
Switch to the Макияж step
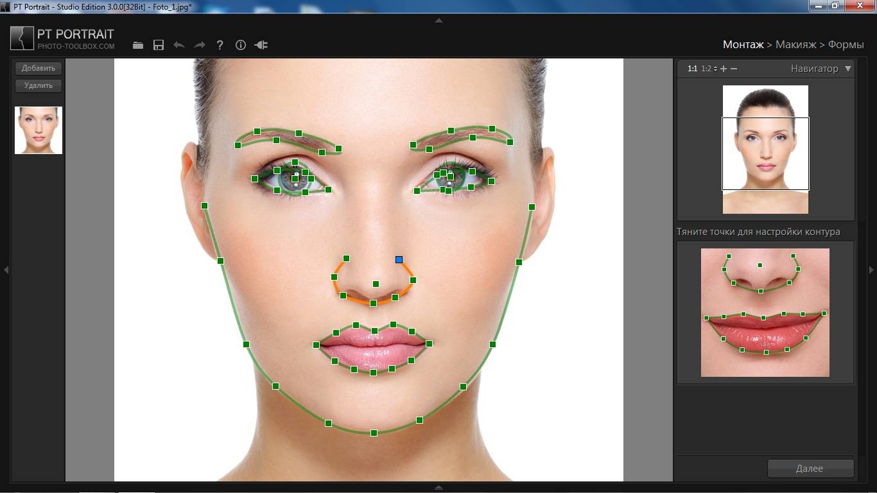795,45
